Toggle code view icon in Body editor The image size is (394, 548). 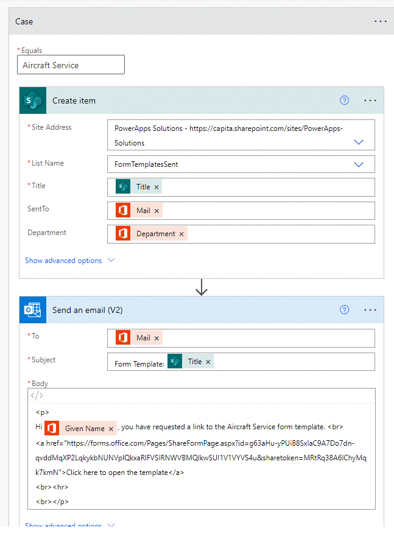point(37,396)
